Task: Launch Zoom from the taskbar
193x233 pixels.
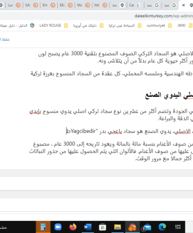Action: click(x=58, y=227)
